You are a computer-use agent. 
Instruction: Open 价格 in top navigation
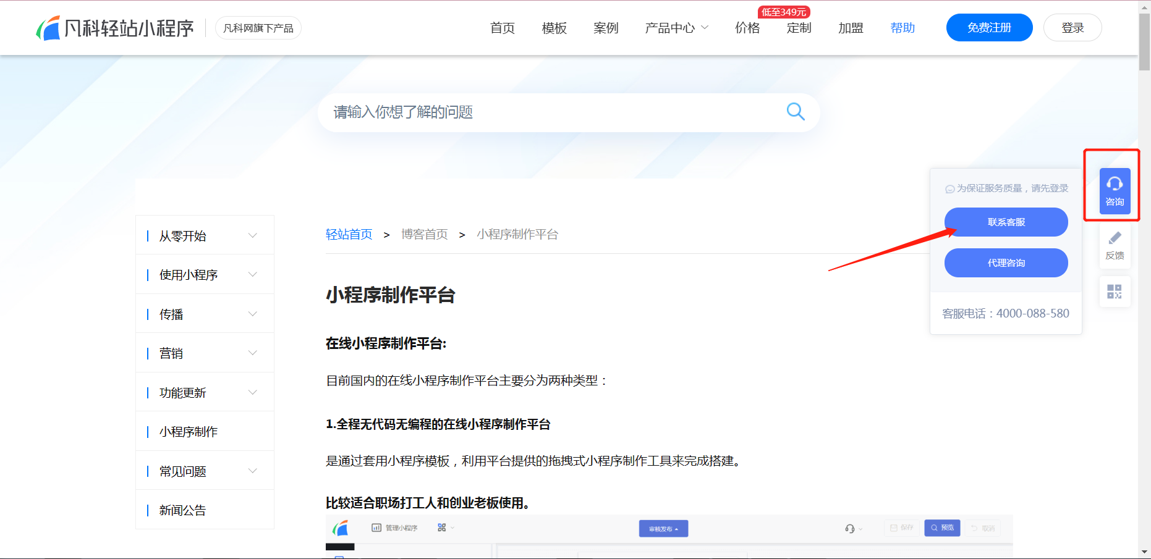click(747, 28)
